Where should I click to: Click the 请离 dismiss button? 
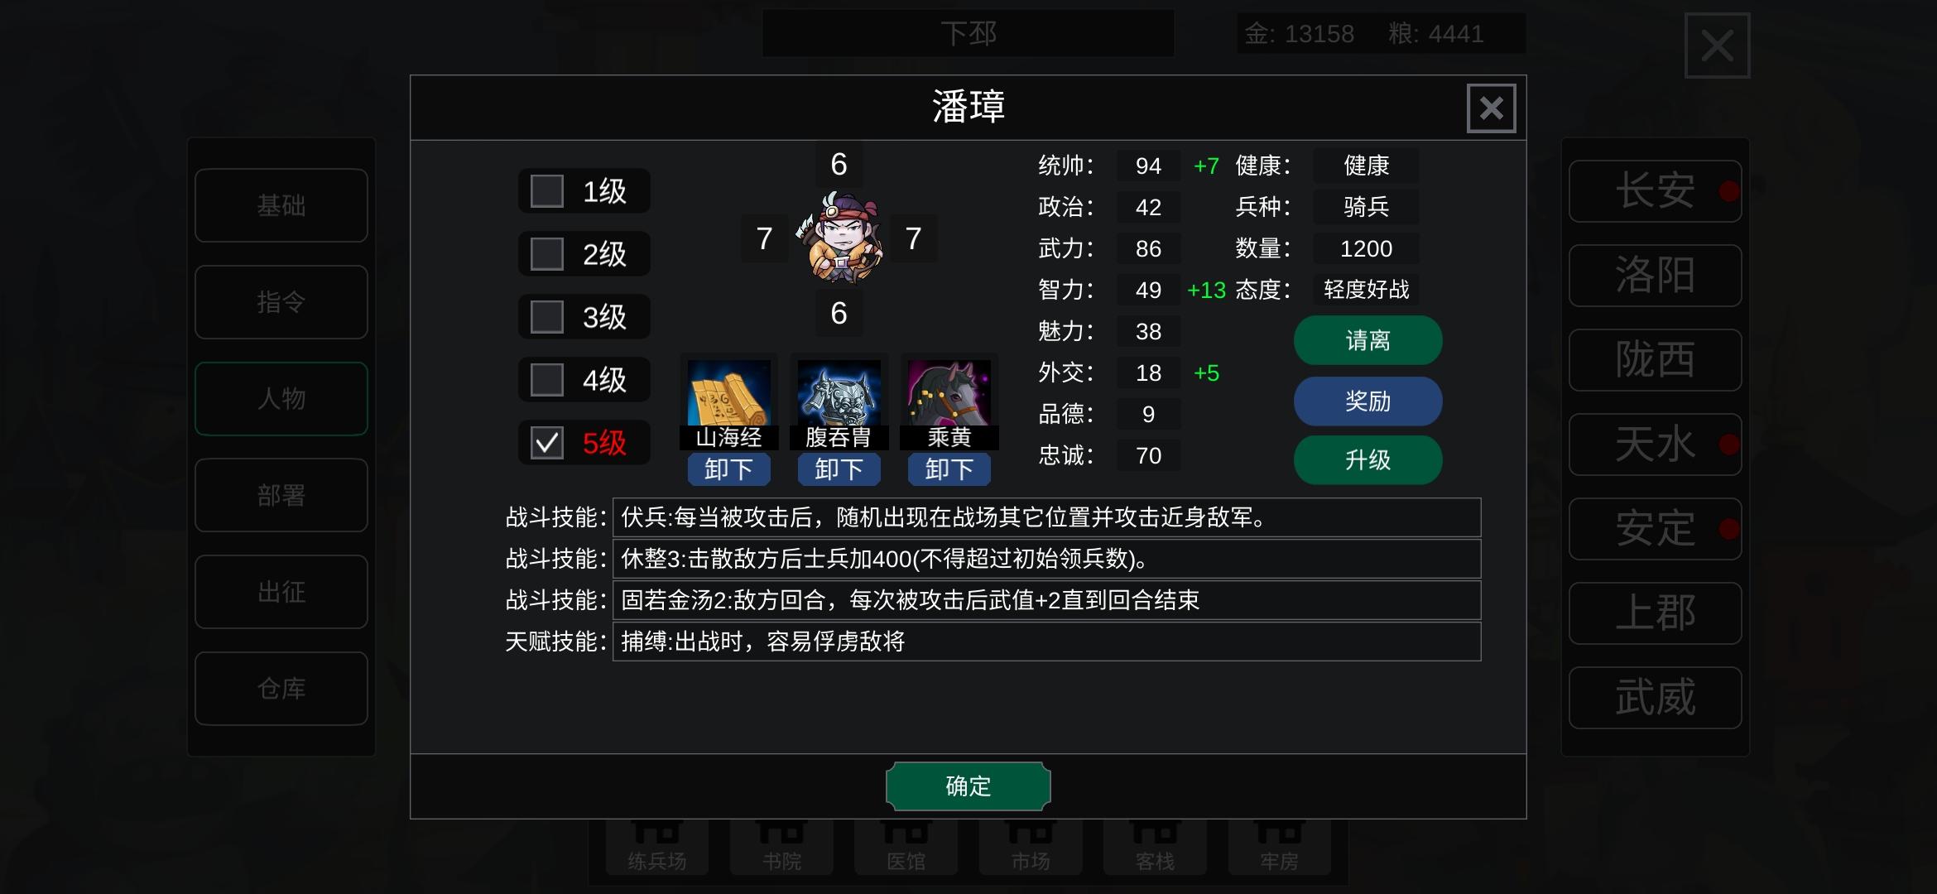pos(1367,340)
